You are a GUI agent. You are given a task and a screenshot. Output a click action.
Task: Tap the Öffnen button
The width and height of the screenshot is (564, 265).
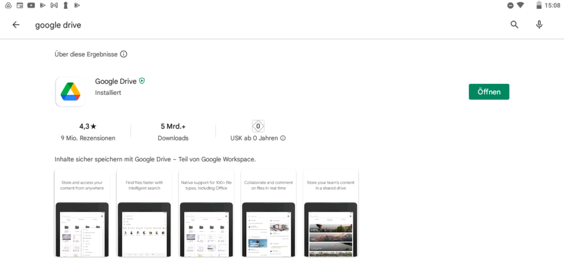click(x=489, y=91)
